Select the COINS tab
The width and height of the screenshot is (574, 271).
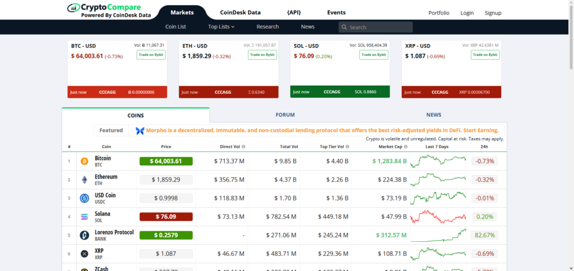pyautogui.click(x=136, y=115)
